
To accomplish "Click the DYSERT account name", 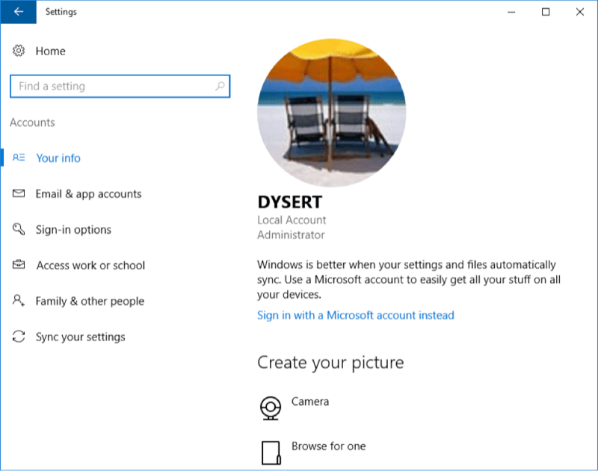I will coord(290,202).
